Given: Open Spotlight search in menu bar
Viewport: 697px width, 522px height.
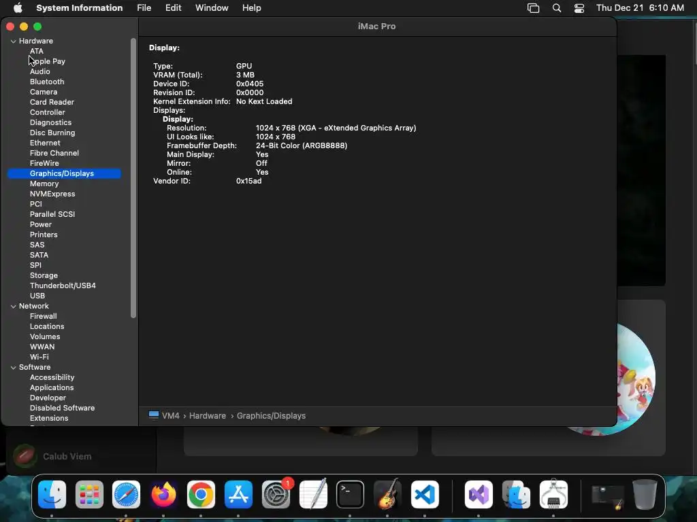Looking at the screenshot, I should [x=557, y=8].
